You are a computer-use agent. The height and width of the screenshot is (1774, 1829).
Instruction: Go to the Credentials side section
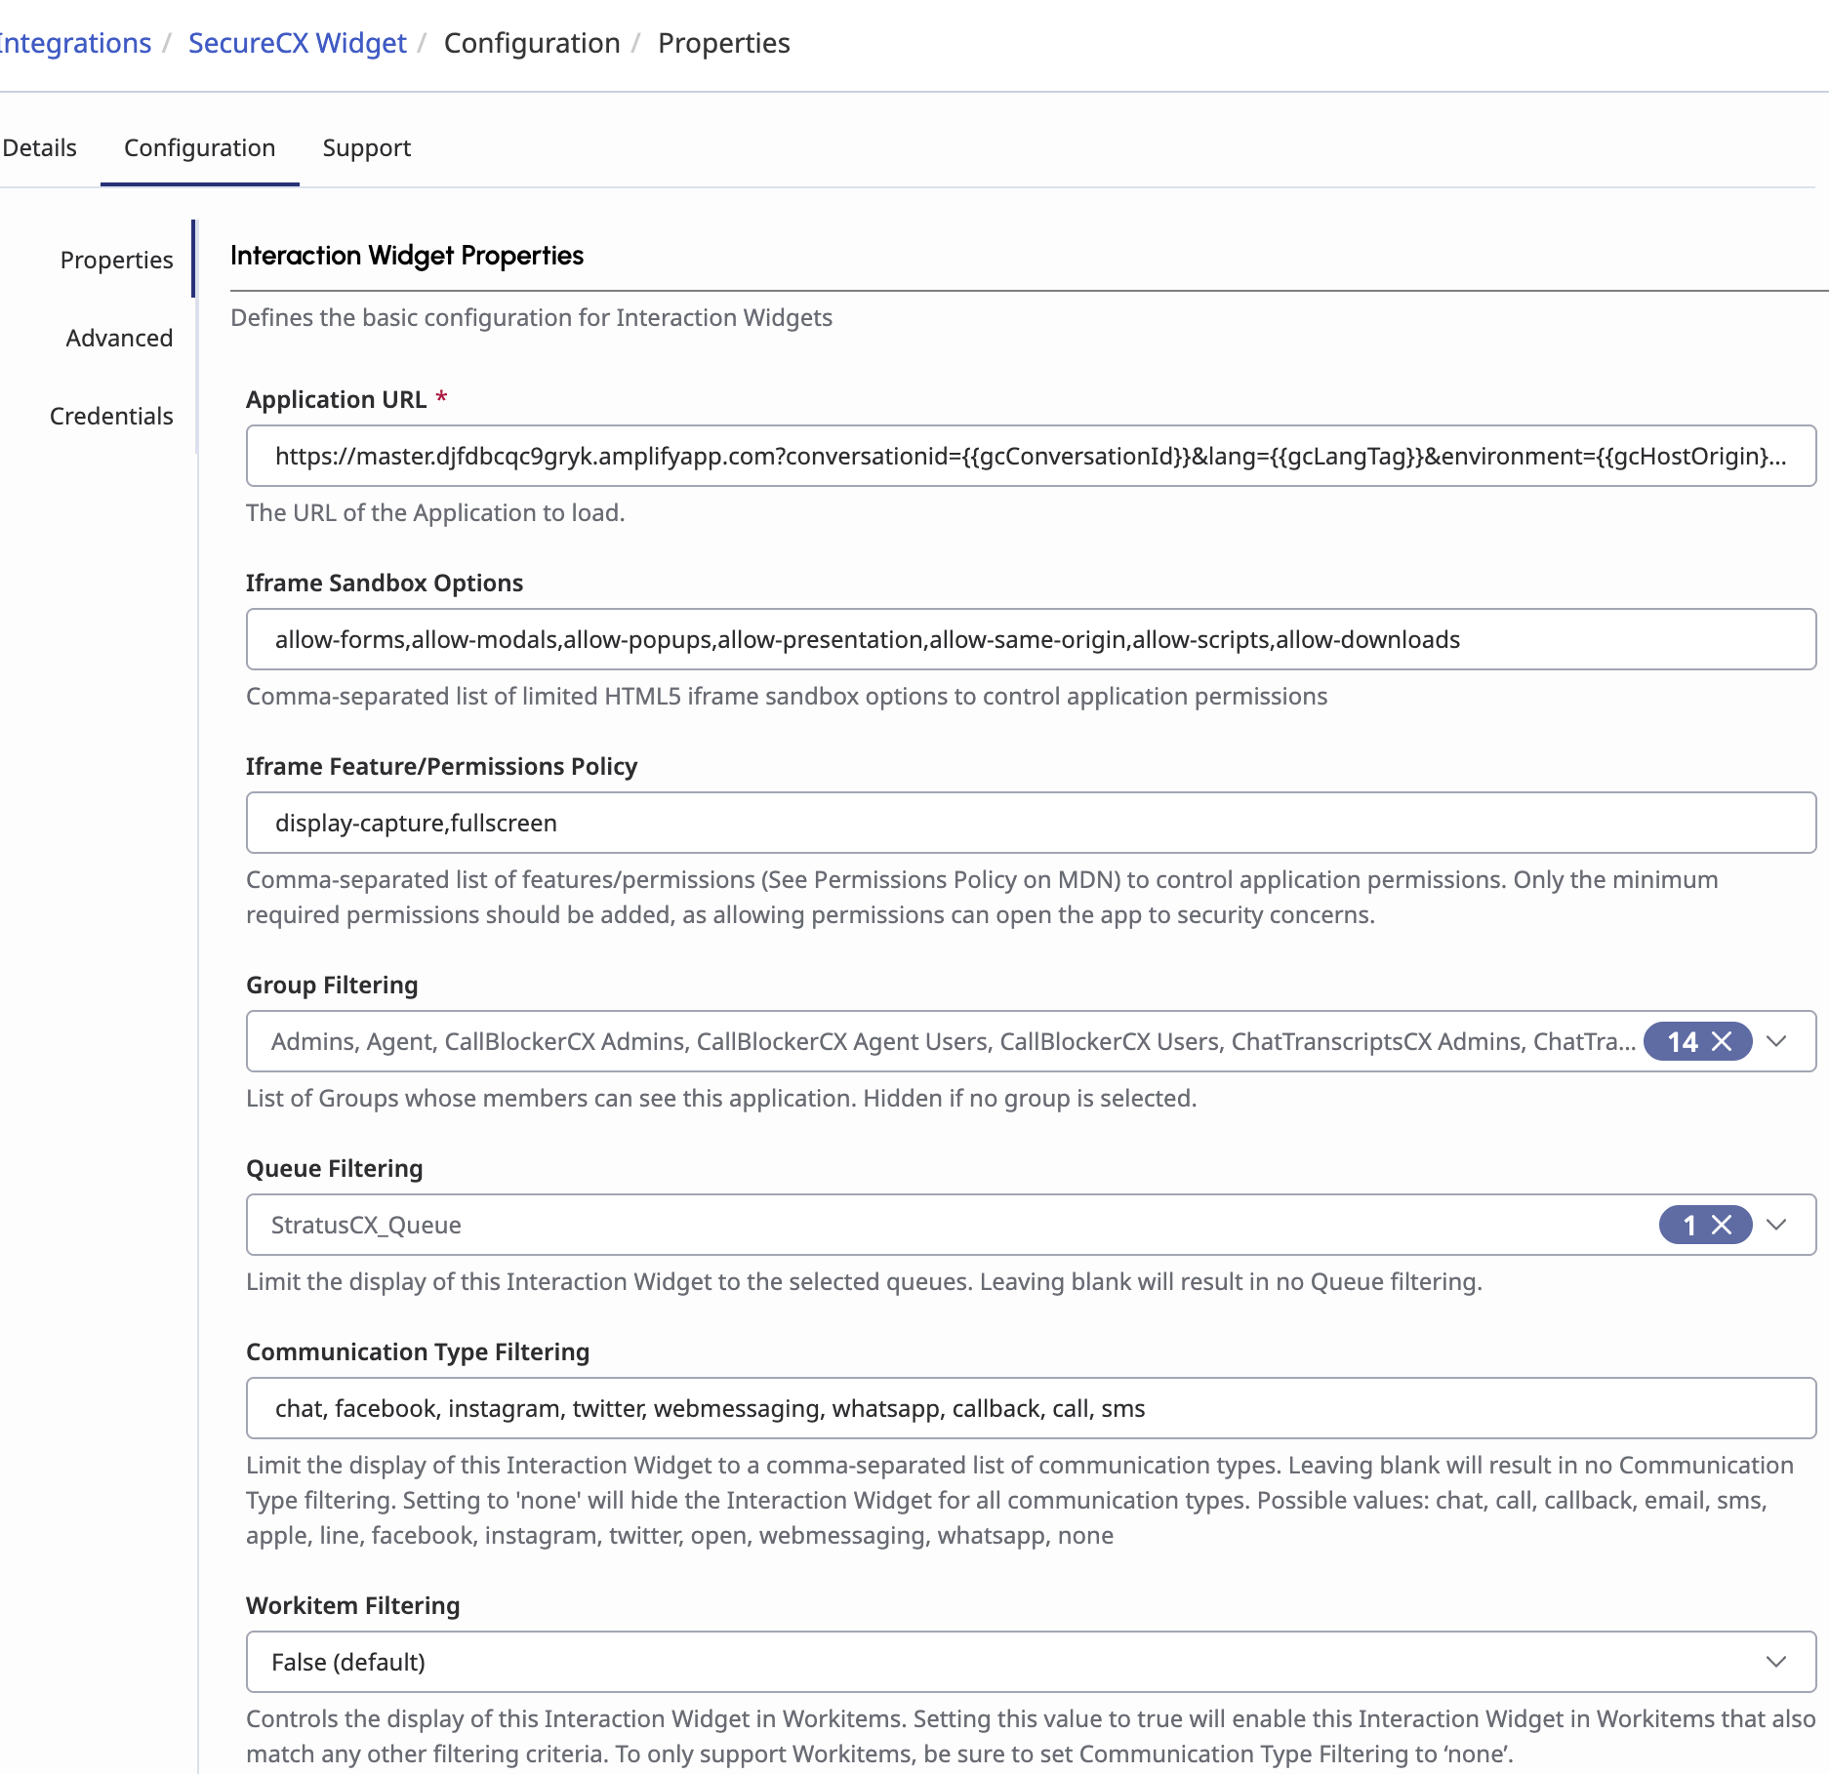[111, 416]
